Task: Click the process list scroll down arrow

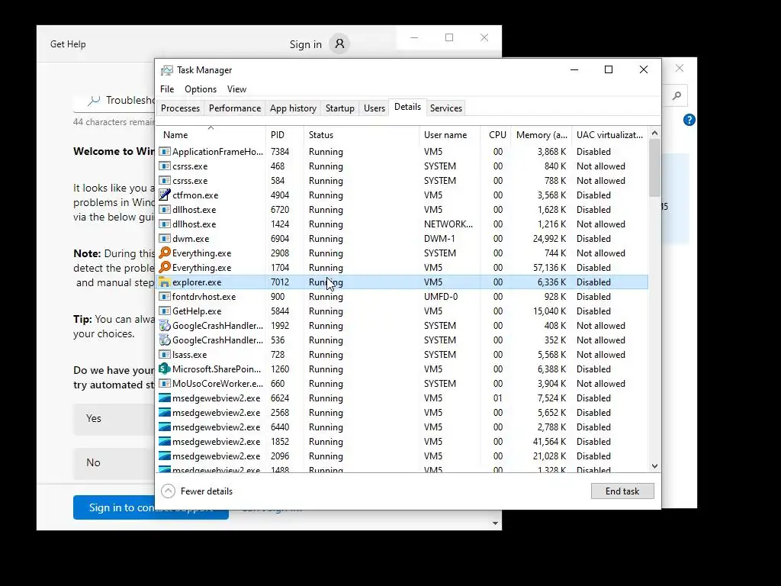Action: click(x=654, y=466)
